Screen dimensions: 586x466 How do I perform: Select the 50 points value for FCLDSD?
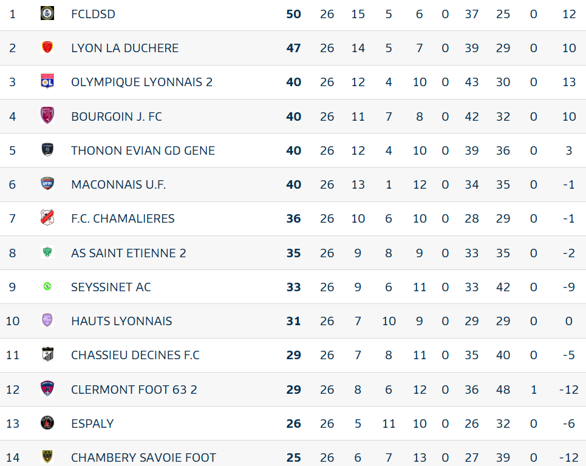pyautogui.click(x=294, y=14)
